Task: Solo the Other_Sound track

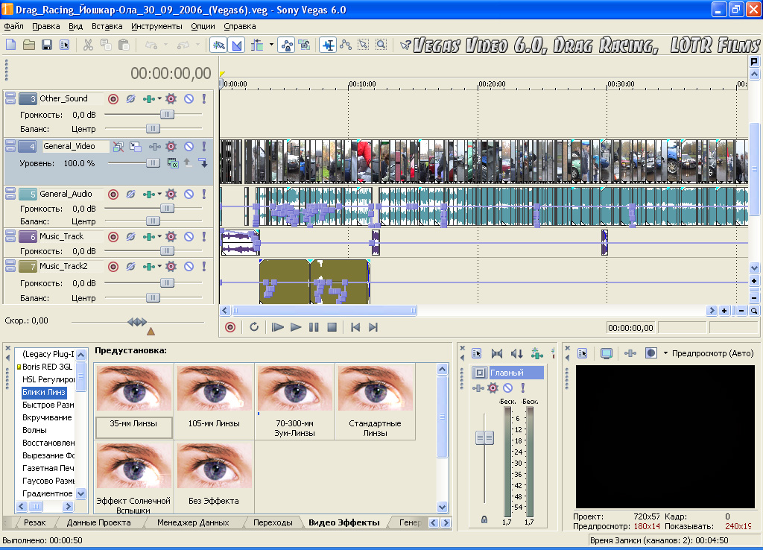Action: click(204, 99)
